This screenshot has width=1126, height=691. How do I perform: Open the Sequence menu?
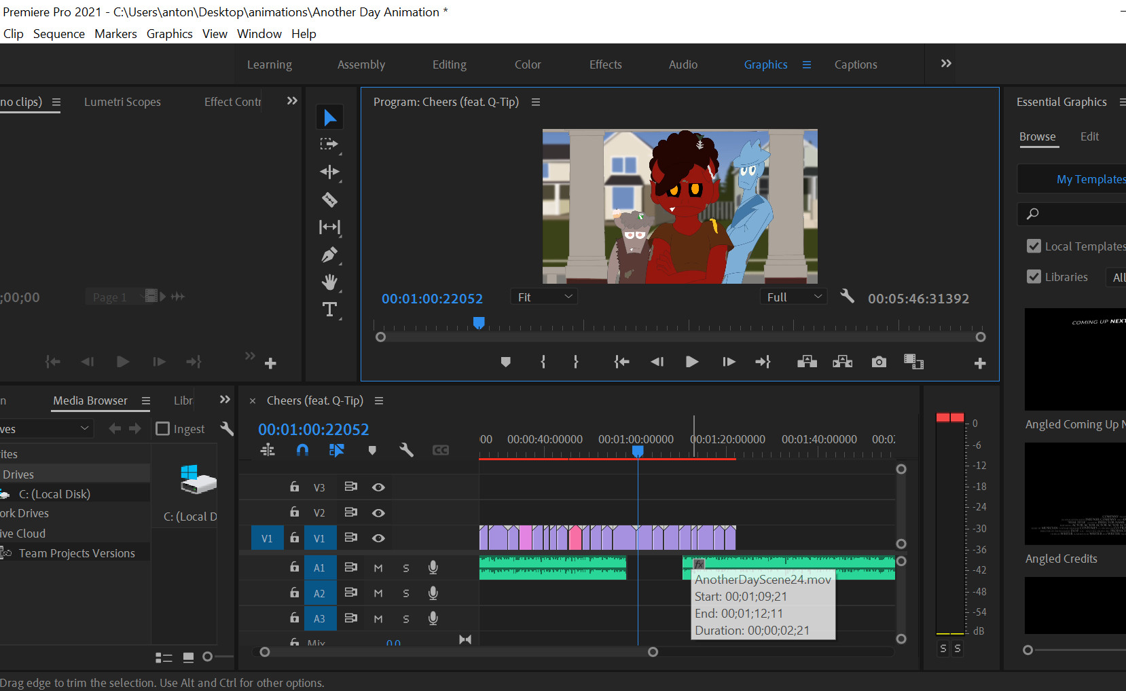click(59, 34)
